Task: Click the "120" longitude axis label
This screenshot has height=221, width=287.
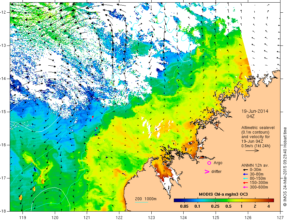Action: pos(55,217)
